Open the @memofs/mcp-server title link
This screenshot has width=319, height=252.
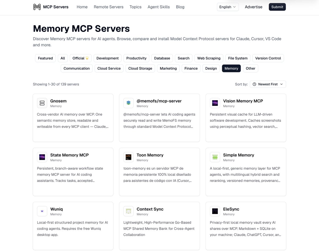point(159,101)
